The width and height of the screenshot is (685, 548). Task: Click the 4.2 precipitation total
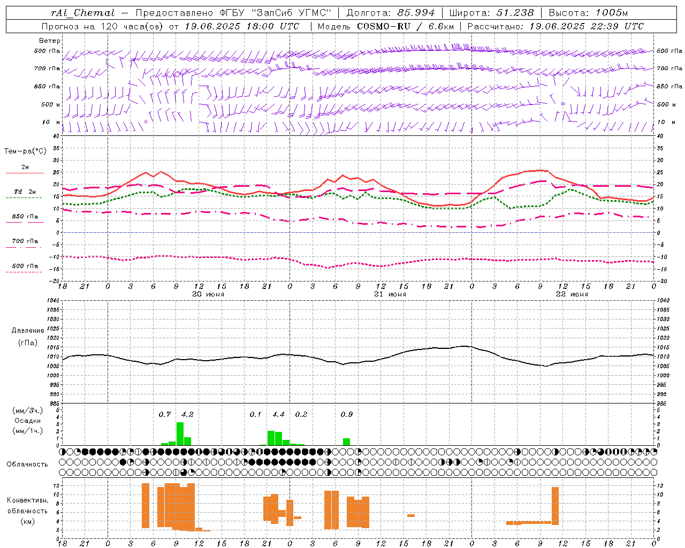pyautogui.click(x=187, y=414)
